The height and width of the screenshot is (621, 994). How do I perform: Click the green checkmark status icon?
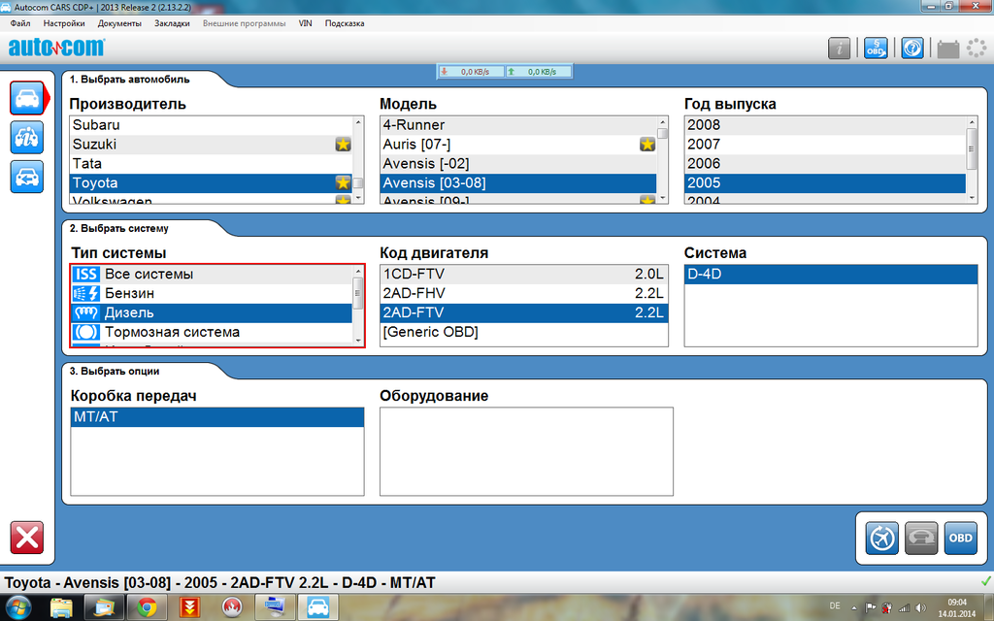click(986, 581)
